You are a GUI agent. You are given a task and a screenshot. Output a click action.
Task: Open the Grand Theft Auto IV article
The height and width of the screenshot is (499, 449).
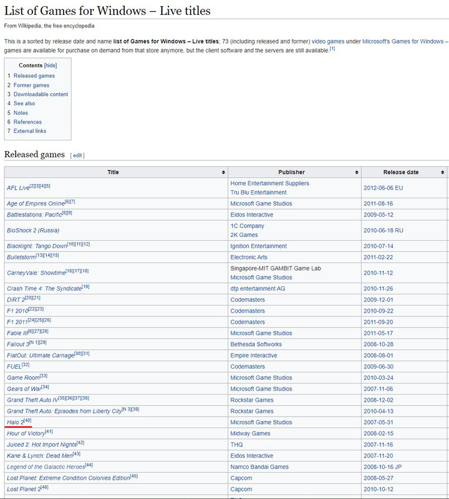tap(32, 400)
